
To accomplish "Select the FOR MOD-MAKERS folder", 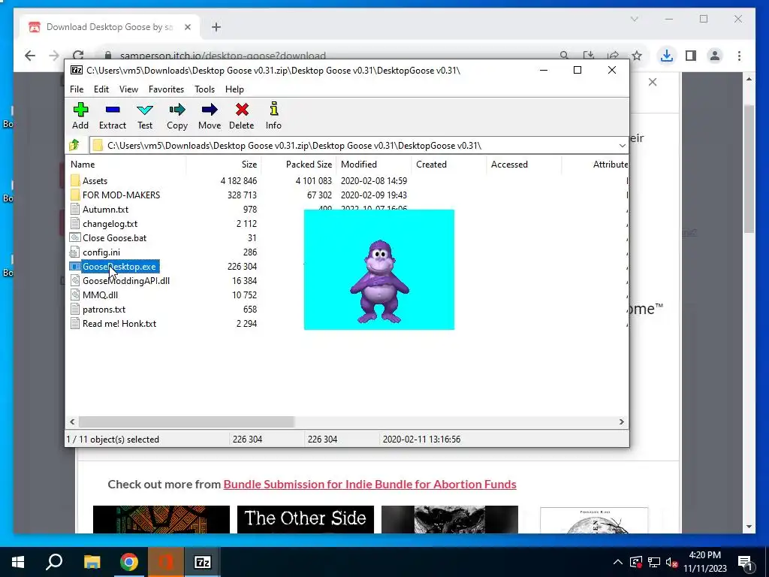I will coord(121,195).
